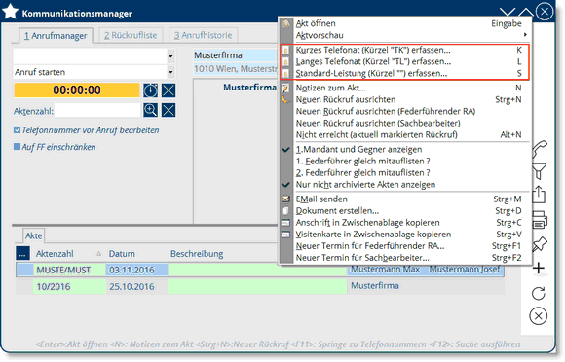Click the up chevron in the title bar
This screenshot has width=565, height=362.
(526, 13)
